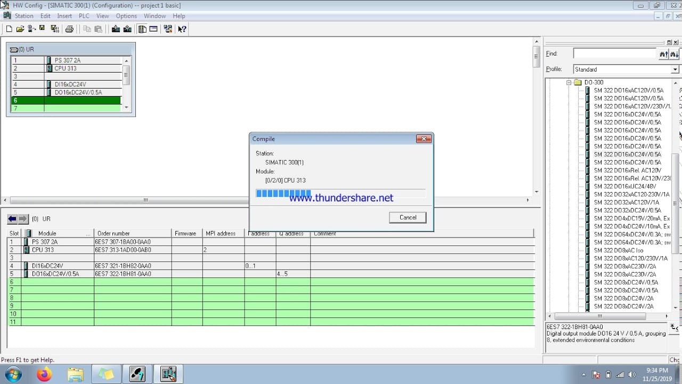Open the clock showing 9:34 PM
Screen dimensions: 682x384
(x=656, y=374)
